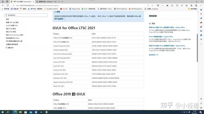Open '使用 KMS 激活 Office' resource link
Image resolution: width=204 pixels, height=114 pixels.
click(x=167, y=28)
